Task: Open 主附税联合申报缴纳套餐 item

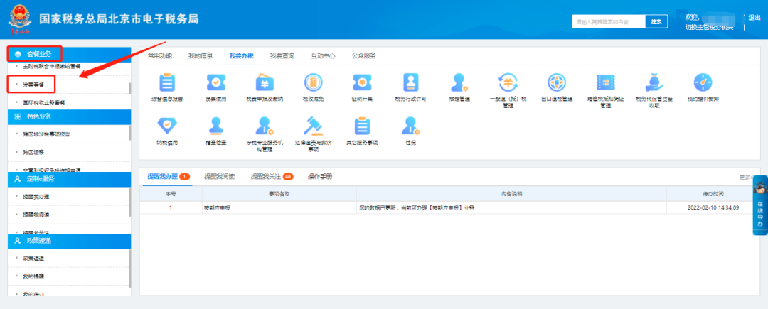Action: pyautogui.click(x=51, y=66)
